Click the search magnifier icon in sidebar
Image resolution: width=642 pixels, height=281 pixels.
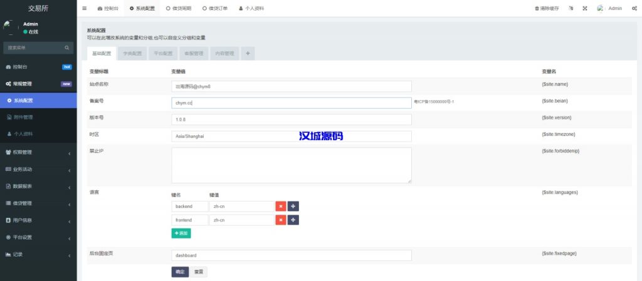(67, 48)
